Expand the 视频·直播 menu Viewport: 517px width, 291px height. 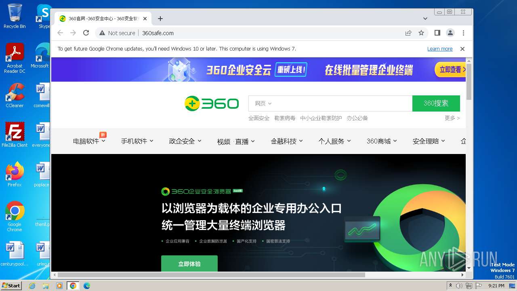tap(236, 141)
